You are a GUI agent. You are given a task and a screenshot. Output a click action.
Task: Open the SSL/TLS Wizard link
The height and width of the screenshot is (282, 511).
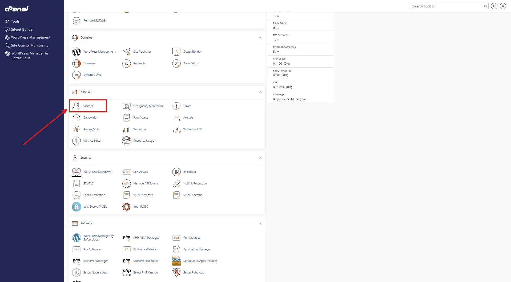143,195
